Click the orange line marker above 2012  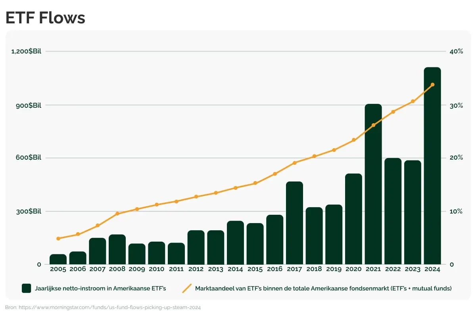click(196, 197)
